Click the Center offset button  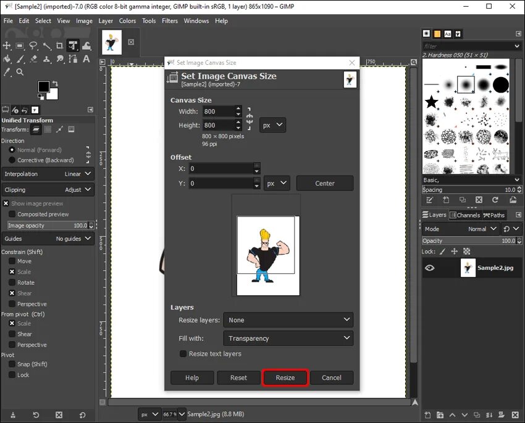coord(325,183)
